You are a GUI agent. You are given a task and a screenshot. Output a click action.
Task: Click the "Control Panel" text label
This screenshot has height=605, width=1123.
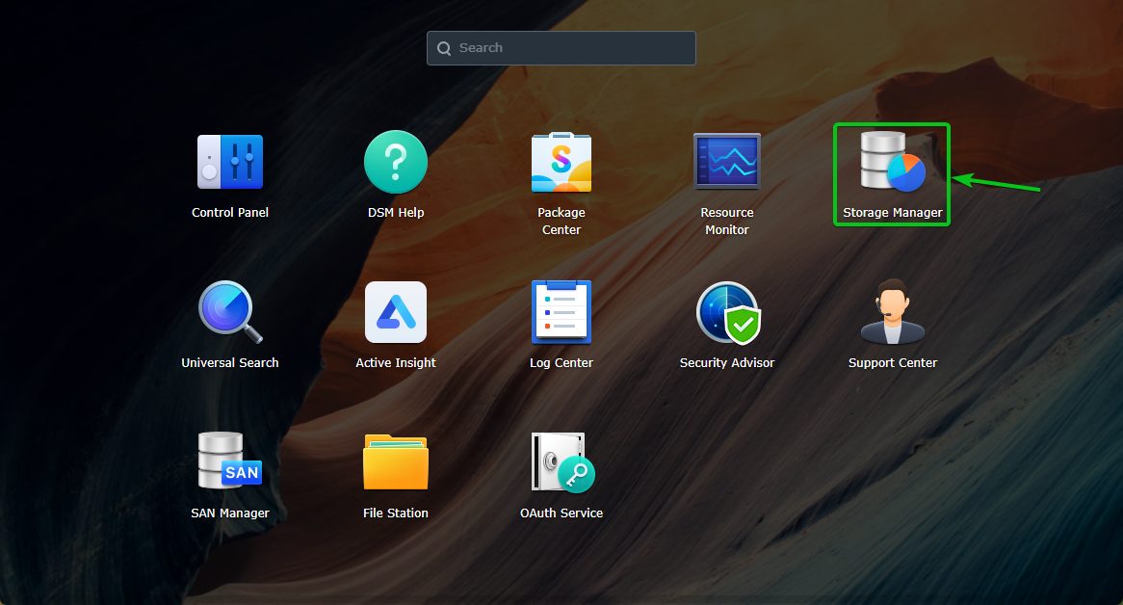tap(230, 213)
